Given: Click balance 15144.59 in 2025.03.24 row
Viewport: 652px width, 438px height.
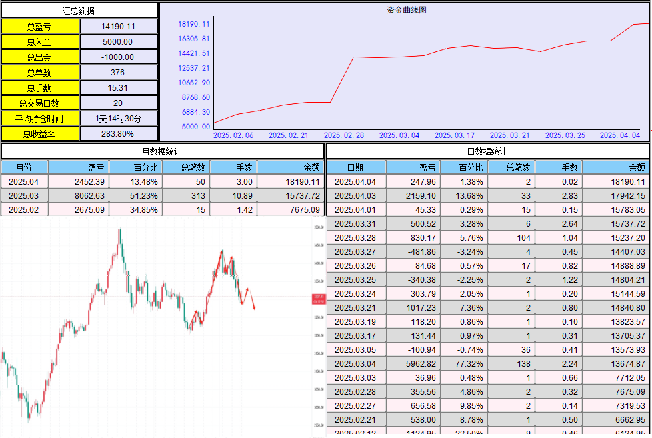Looking at the screenshot, I should [616, 293].
